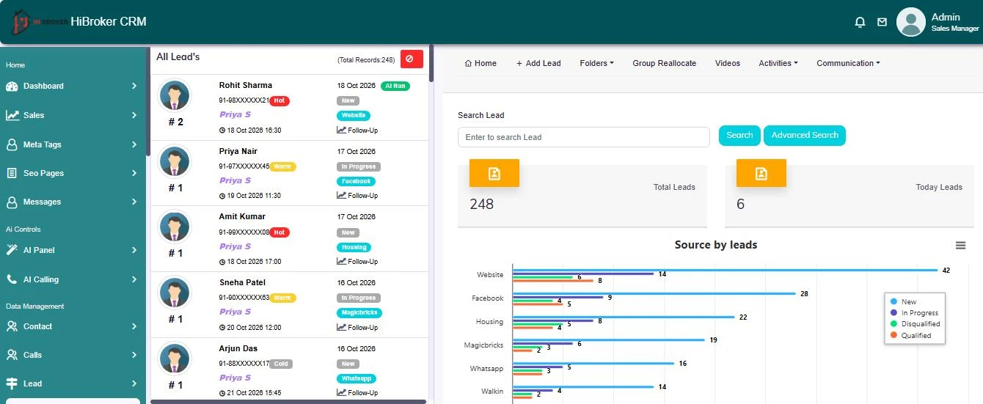Click Priya Nair's avatar

tap(175, 162)
